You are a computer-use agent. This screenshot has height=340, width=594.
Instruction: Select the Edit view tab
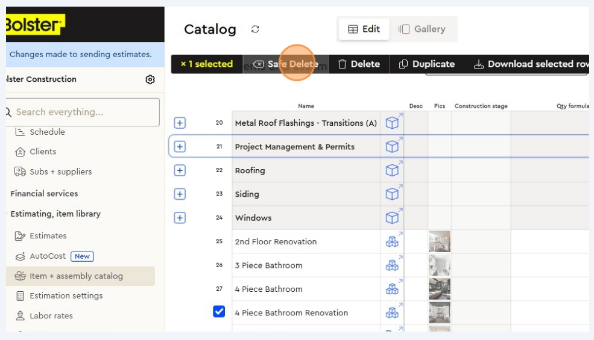364,29
